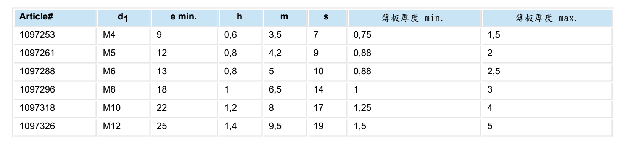Screen dimensions: 634x158
Task: Select the 2,5 max thickness cell
Action: (x=547, y=71)
